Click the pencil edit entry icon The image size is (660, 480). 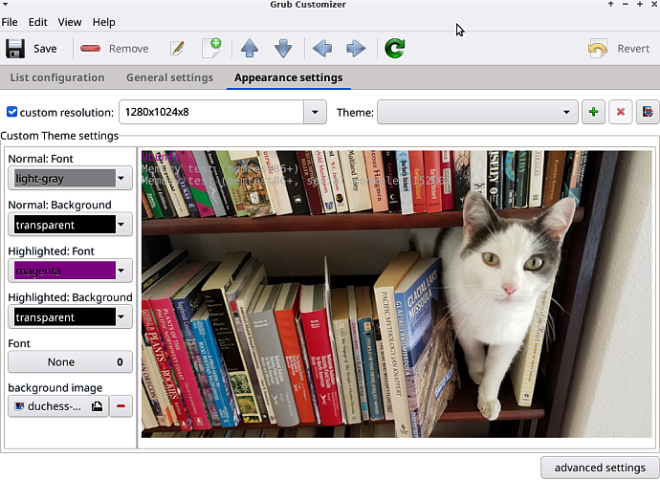coord(177,49)
